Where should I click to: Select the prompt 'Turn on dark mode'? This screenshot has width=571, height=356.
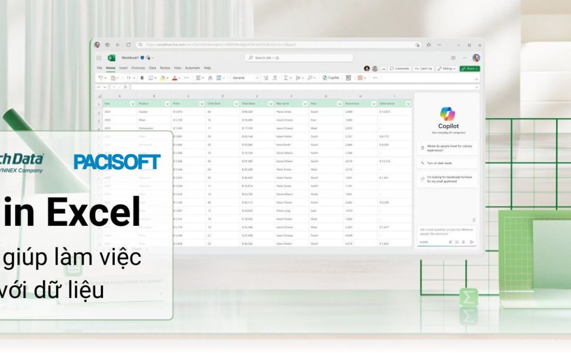[448, 163]
